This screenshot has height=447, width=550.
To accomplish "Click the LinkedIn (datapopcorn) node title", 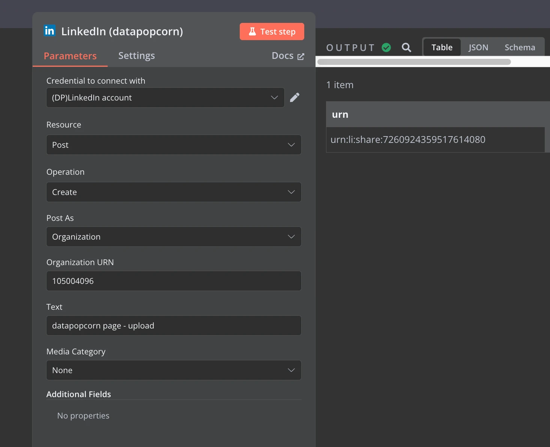I will click(122, 31).
